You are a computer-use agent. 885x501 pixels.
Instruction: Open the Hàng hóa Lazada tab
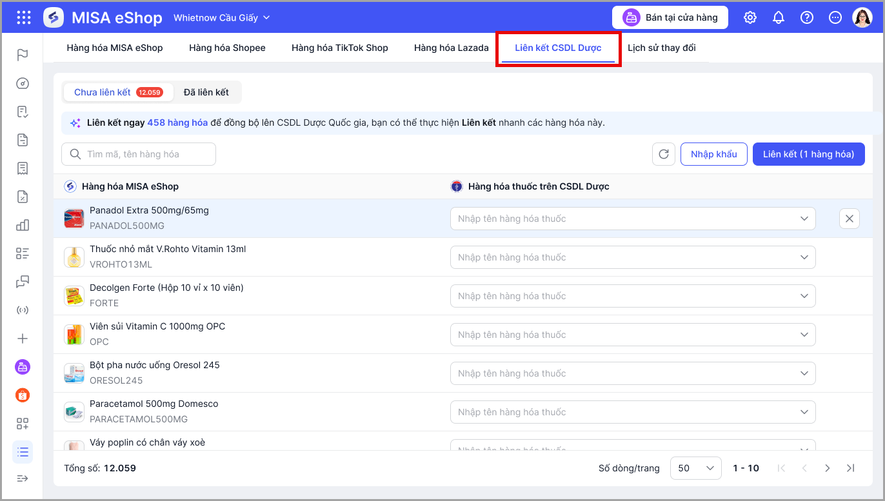click(x=452, y=48)
